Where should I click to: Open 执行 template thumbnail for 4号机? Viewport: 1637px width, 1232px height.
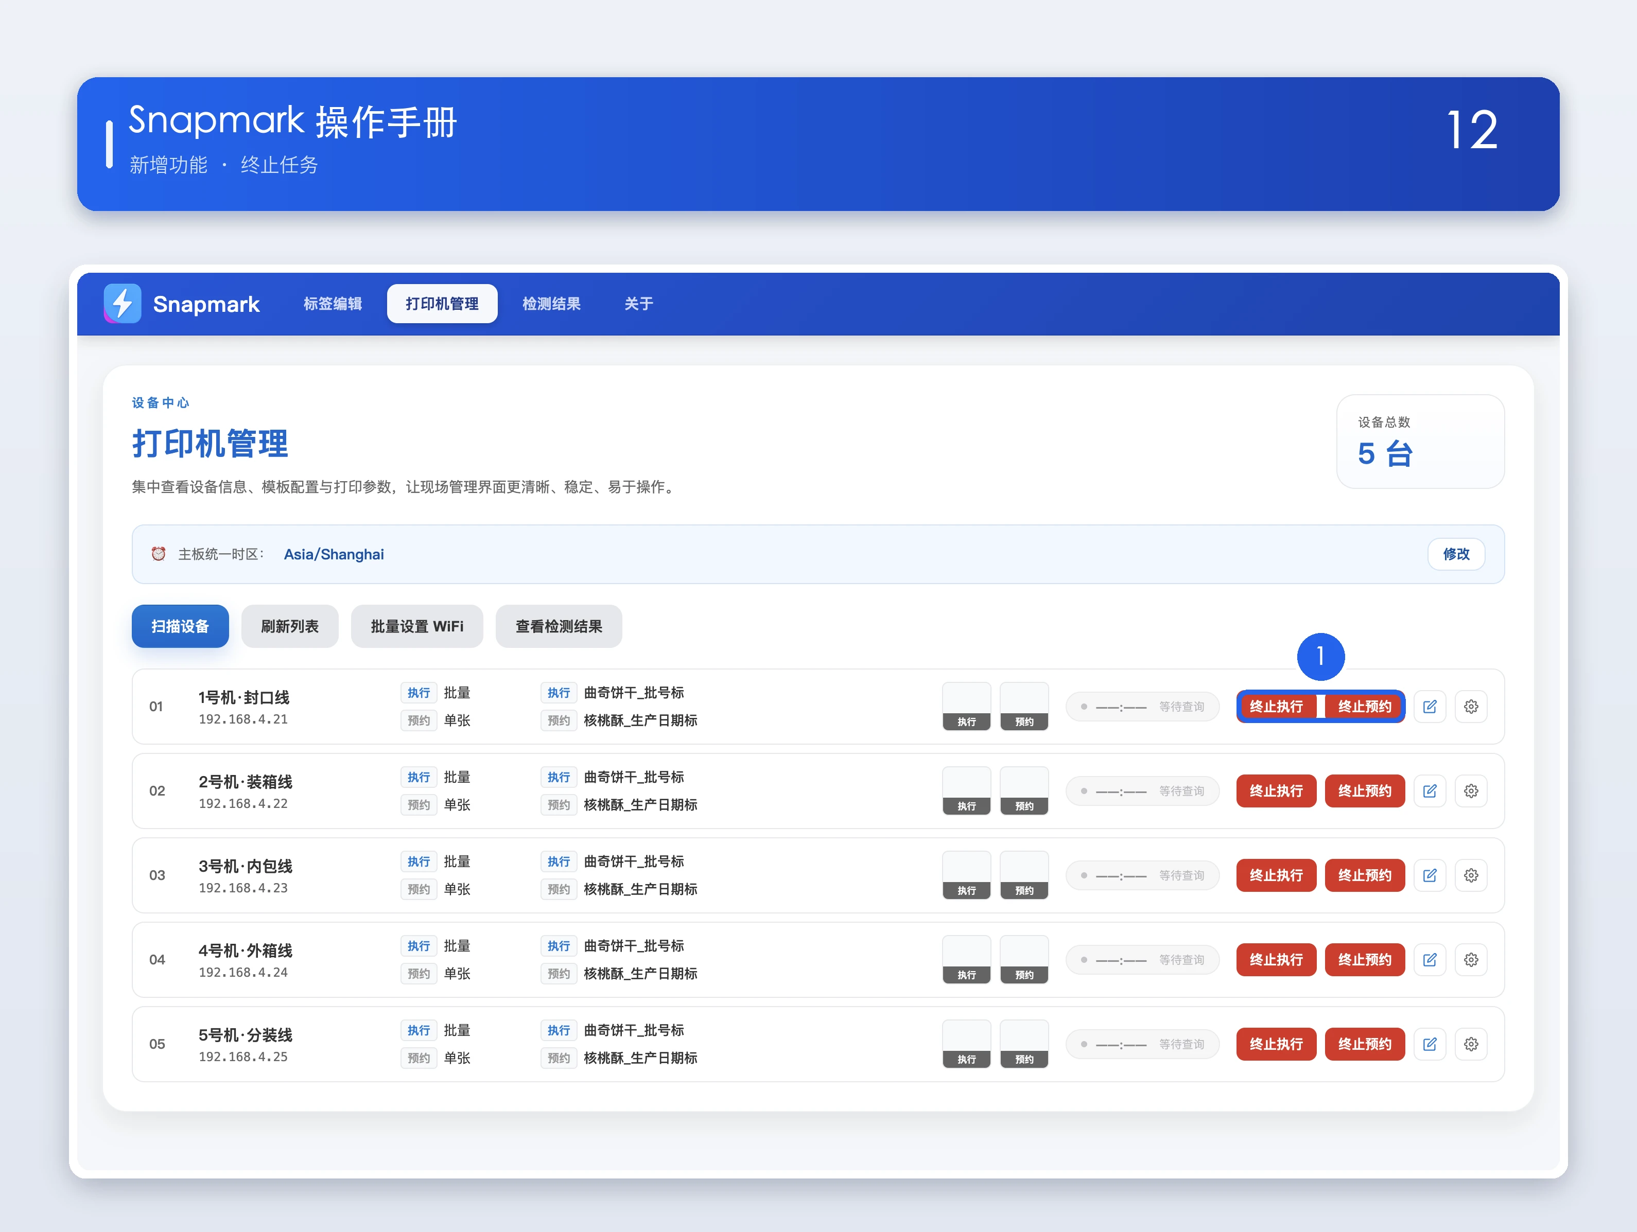coord(967,960)
